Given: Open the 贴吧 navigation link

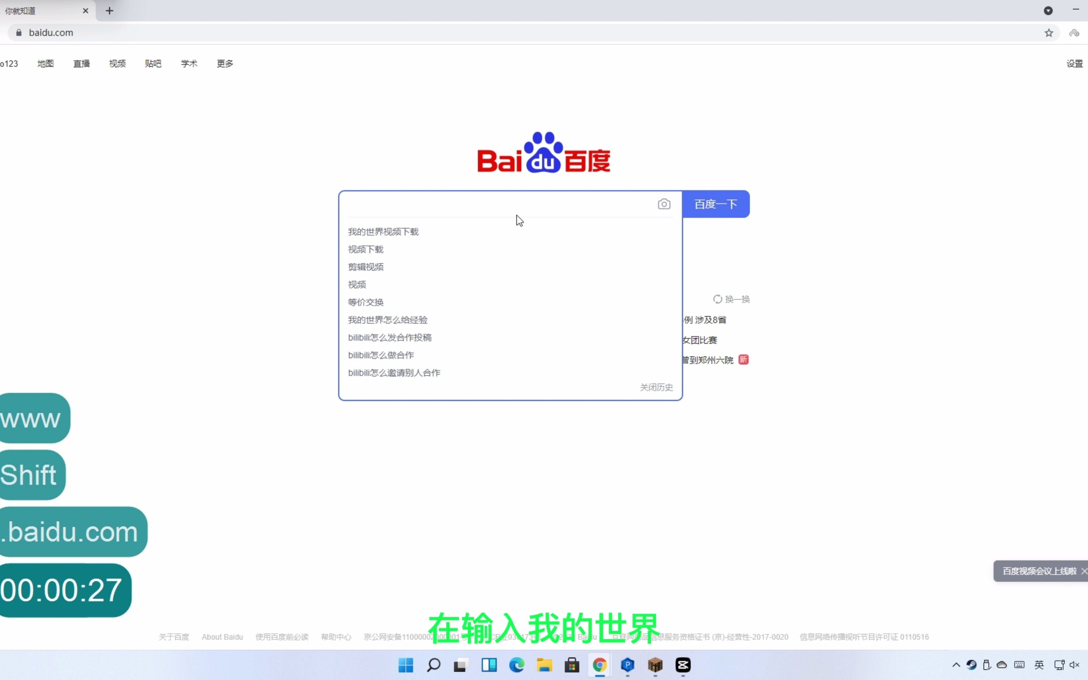Looking at the screenshot, I should click(x=153, y=63).
